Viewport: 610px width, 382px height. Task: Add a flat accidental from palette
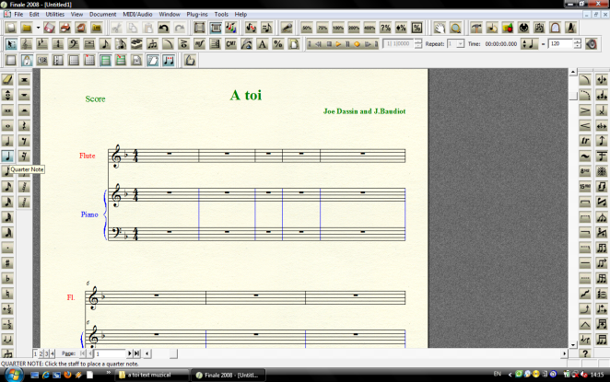7,279
